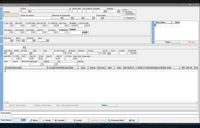This screenshot has height=128, width=200.
Task: Click the Sair exit button
Action: [132, 120]
